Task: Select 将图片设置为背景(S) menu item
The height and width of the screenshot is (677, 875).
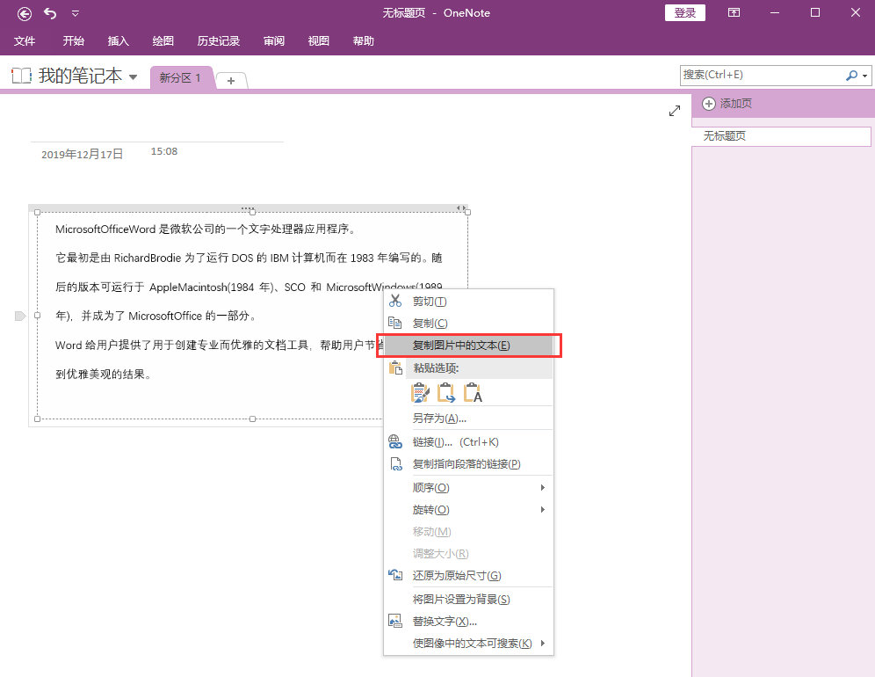Action: click(x=469, y=600)
